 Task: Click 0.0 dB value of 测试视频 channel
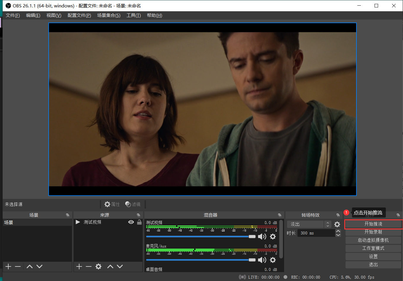point(271,223)
